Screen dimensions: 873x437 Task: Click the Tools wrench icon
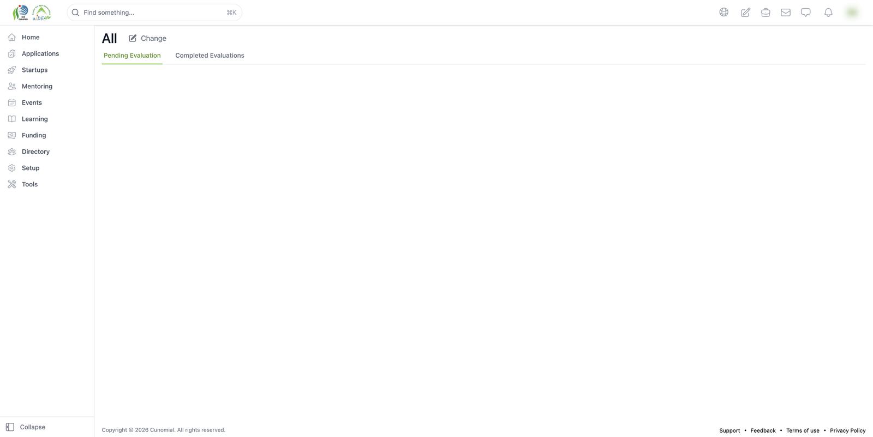click(x=11, y=184)
